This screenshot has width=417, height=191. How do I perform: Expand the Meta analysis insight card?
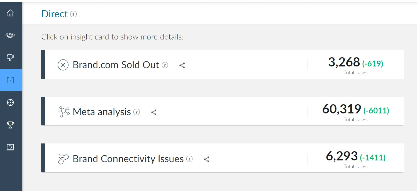102,112
